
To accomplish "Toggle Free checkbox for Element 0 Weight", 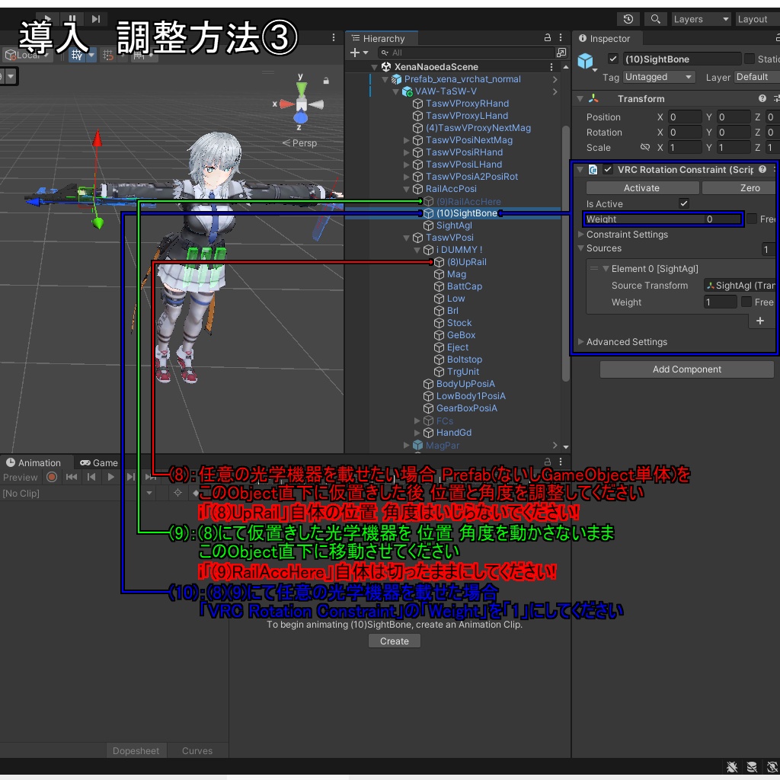I will pos(746,302).
